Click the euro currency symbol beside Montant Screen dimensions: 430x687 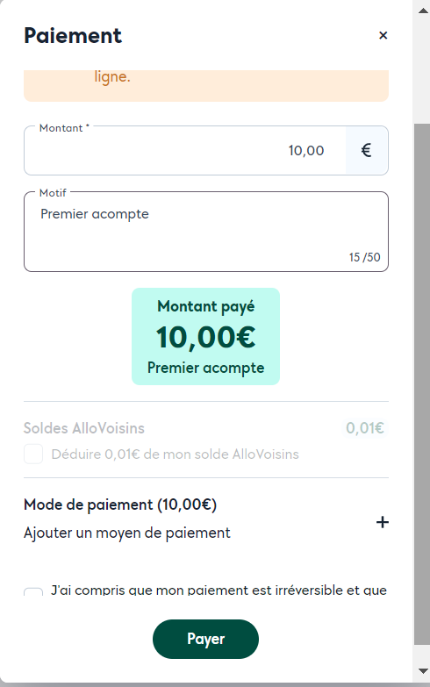click(x=367, y=150)
